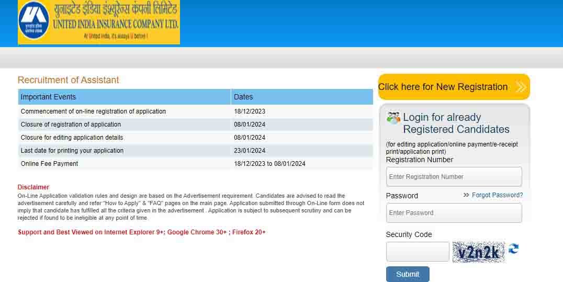Image resolution: width=563 pixels, height=282 pixels.
Task: Focus the Registration Number field
Action: click(x=454, y=177)
